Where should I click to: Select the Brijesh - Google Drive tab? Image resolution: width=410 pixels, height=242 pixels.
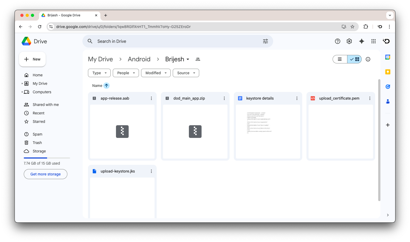pyautogui.click(x=70, y=15)
